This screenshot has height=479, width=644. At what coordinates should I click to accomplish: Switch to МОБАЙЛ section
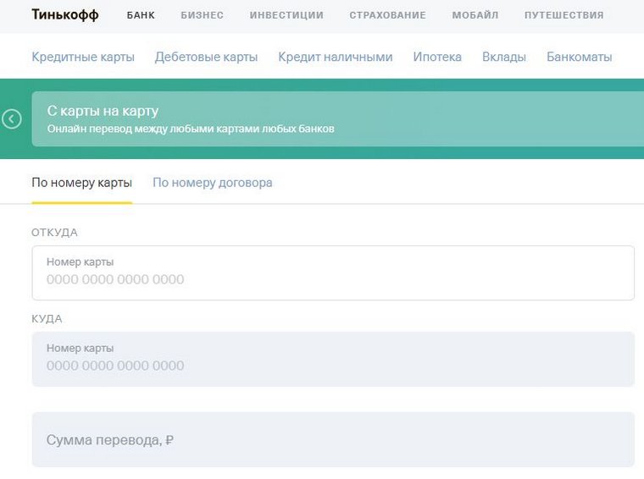tap(475, 15)
